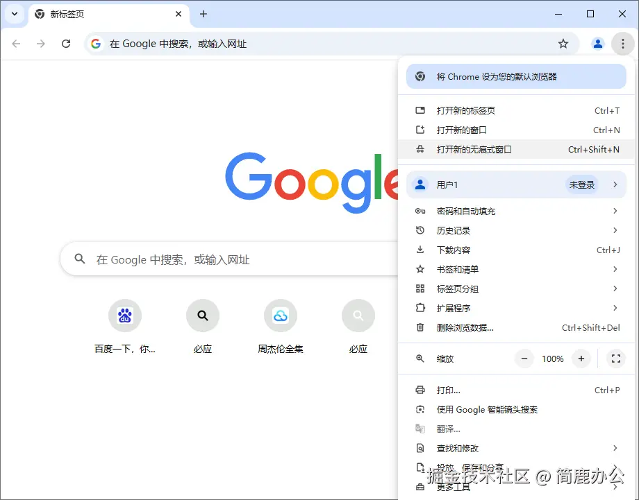Viewport: 639px width, 500px height.
Task: Select 用户1 未登录 profile entry
Action: pos(514,184)
